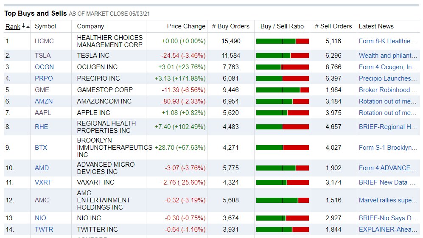This screenshot has width=423, height=238.
Task: Open 'EXPLAINER-Ahea...' news link
Action: [x=388, y=230]
